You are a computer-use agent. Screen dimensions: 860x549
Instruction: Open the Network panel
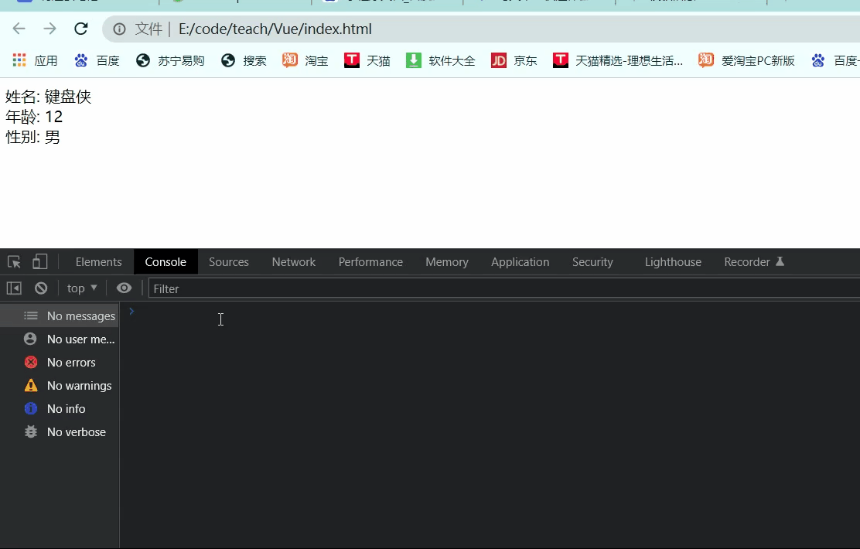coord(293,261)
